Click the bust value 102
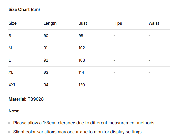Screen dimensions: 170x139 click(81, 48)
